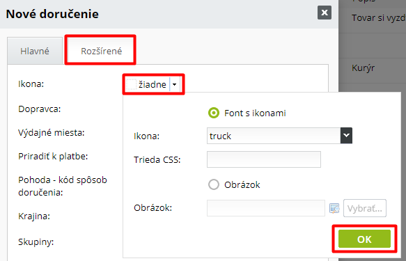Select the Obrázok radio button

(214, 184)
